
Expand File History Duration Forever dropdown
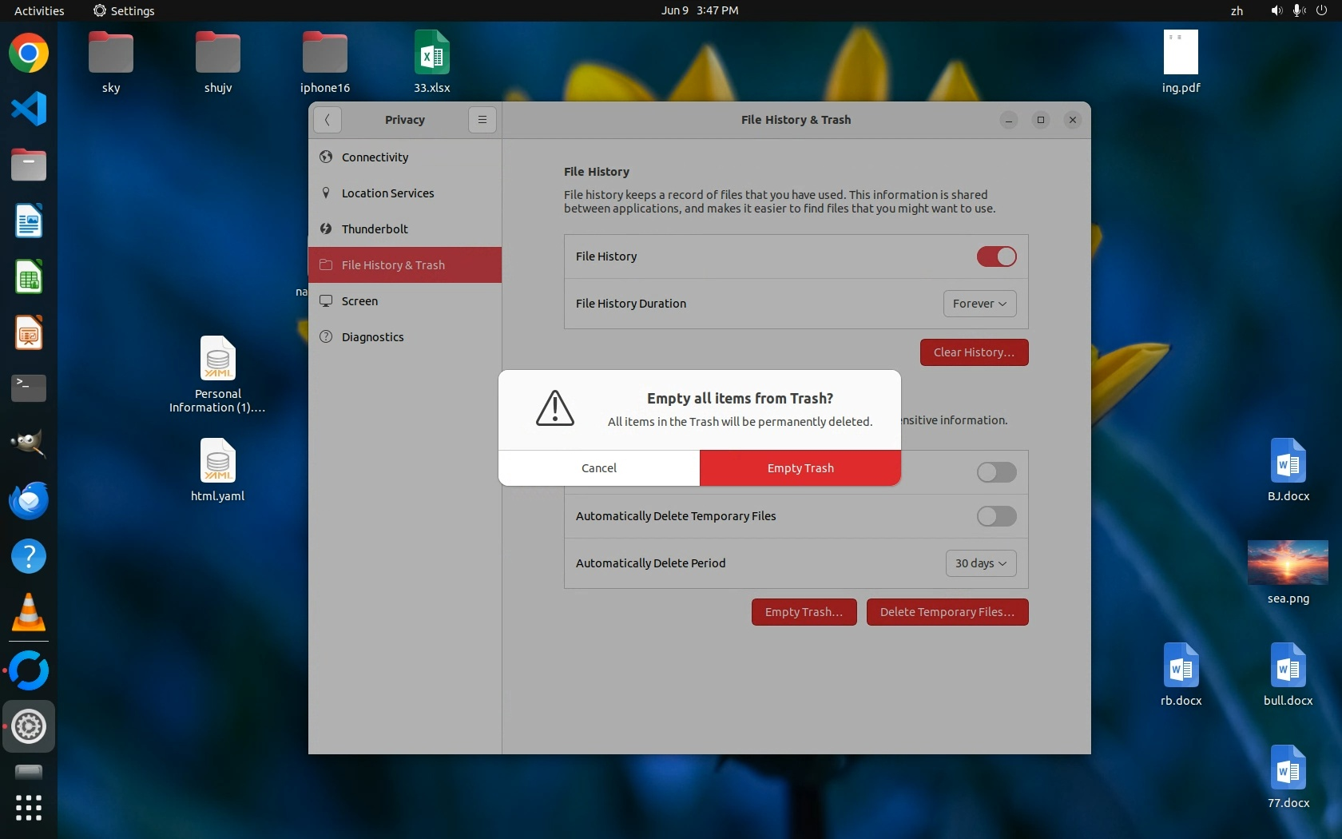point(979,304)
